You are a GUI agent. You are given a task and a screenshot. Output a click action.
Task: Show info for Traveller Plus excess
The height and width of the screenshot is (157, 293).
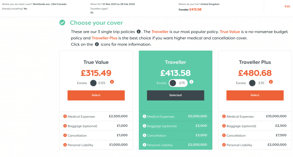pyautogui.click(x=271, y=82)
